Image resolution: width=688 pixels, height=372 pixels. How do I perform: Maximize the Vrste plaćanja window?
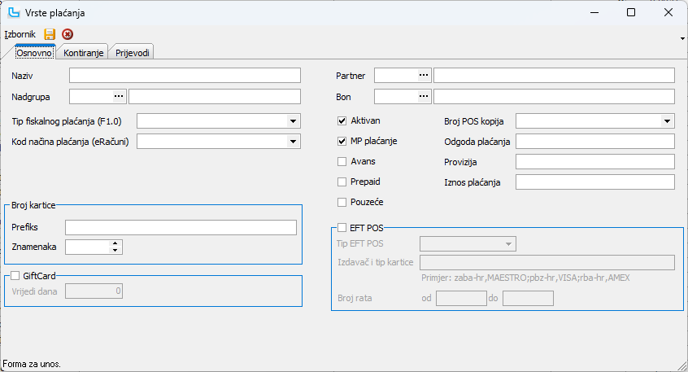(x=631, y=13)
